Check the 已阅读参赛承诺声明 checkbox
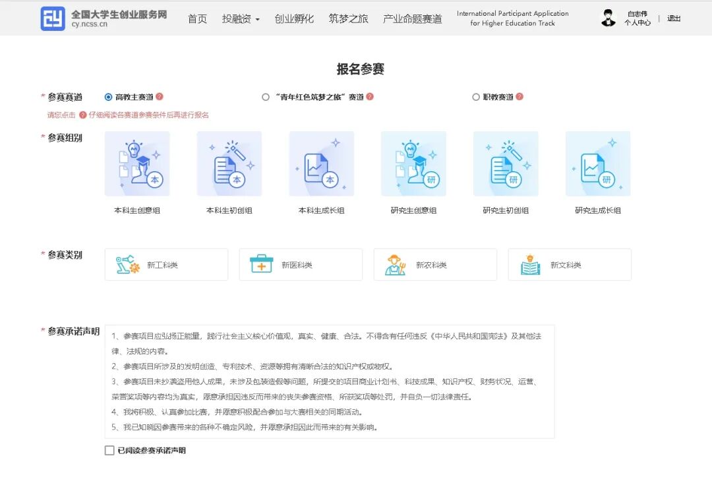The image size is (712, 477). (x=109, y=450)
